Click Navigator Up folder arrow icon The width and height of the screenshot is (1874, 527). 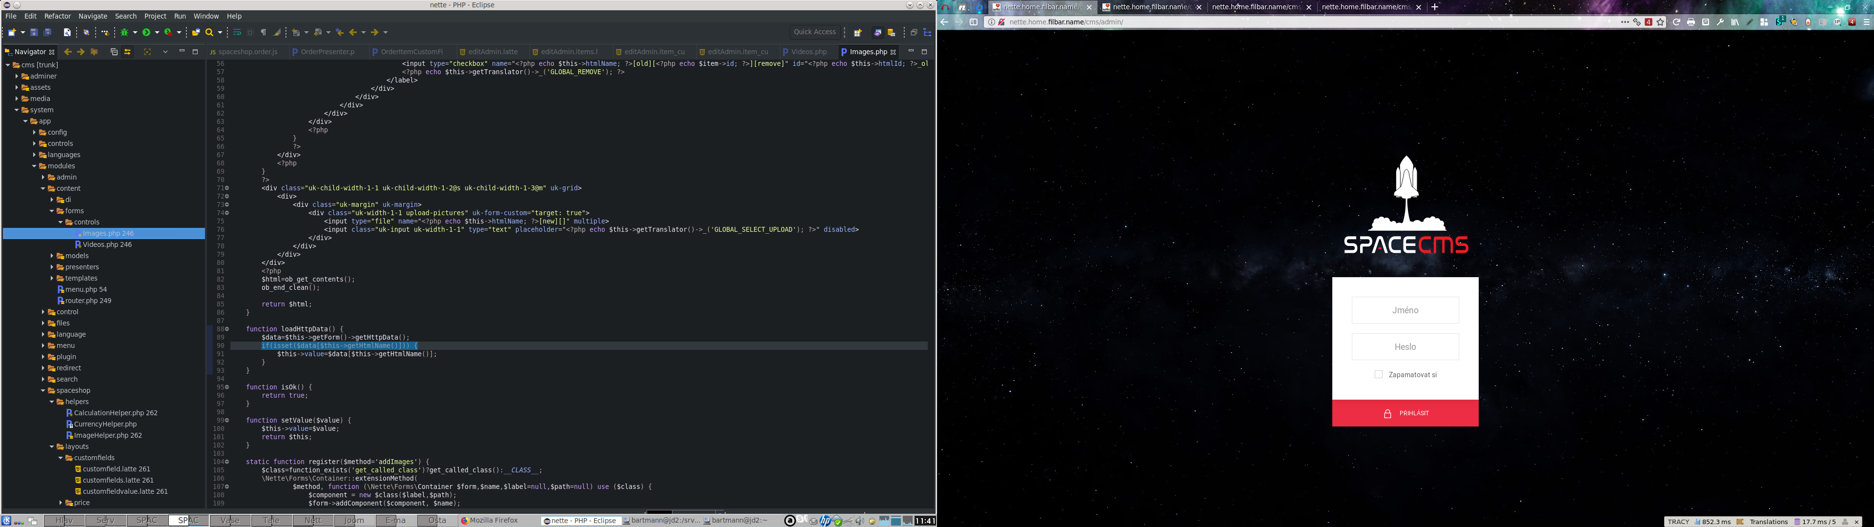(94, 52)
